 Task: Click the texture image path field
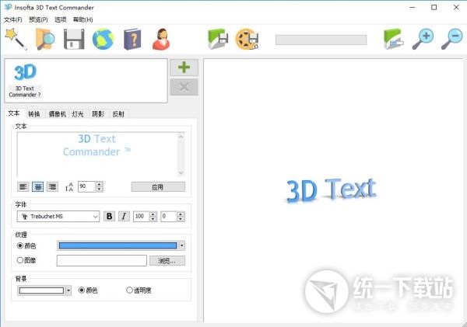[x=101, y=261]
